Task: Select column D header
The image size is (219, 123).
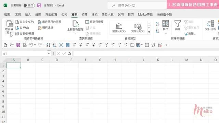Action: (57, 60)
